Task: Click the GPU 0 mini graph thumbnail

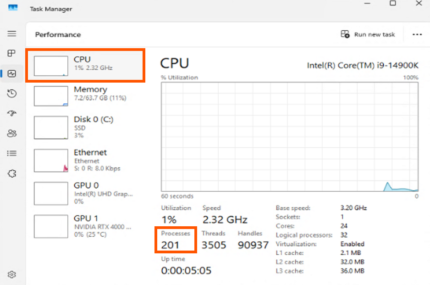Action: (x=51, y=193)
